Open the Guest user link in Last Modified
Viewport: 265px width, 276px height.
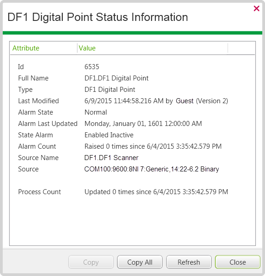tap(184, 101)
